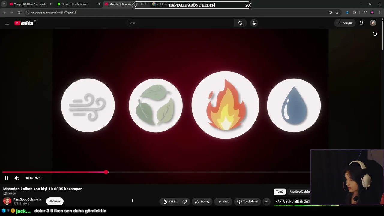The width and height of the screenshot is (384, 216).
Task: Open the Oluştur create menu
Action: point(345,23)
